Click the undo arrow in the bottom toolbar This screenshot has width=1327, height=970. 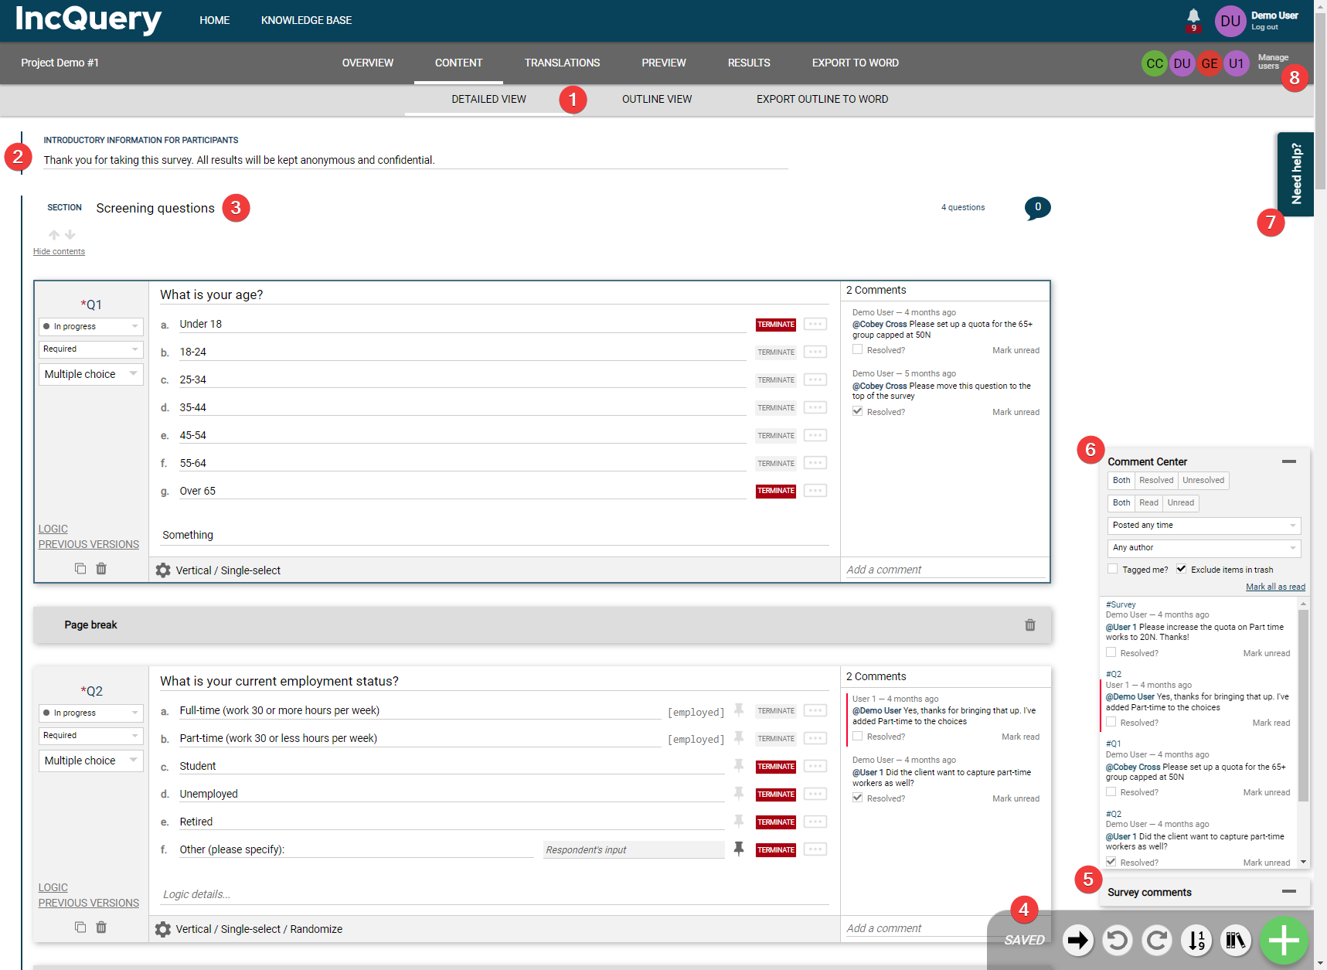[1117, 940]
